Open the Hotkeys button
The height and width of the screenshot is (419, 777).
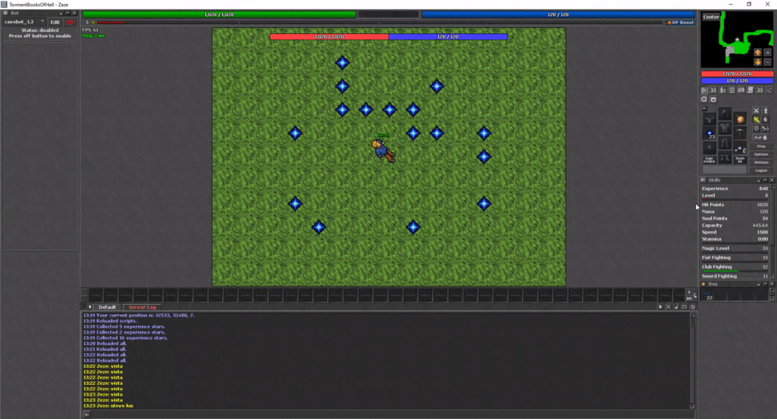pyautogui.click(x=761, y=162)
